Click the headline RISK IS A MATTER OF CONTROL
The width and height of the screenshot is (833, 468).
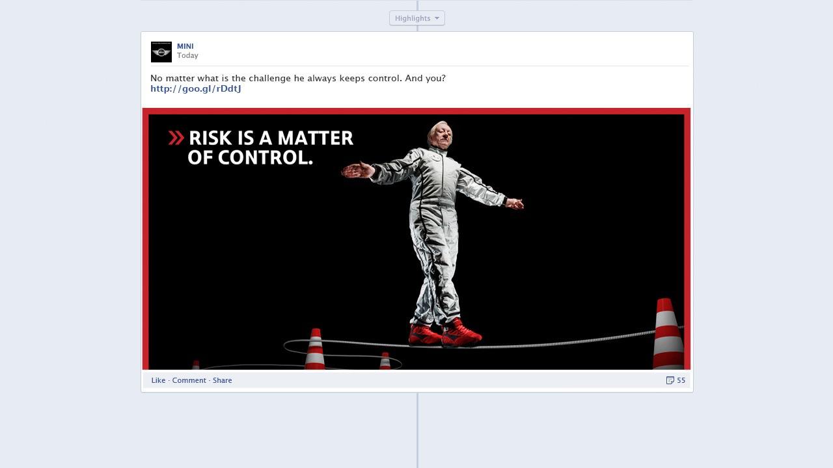pos(270,148)
